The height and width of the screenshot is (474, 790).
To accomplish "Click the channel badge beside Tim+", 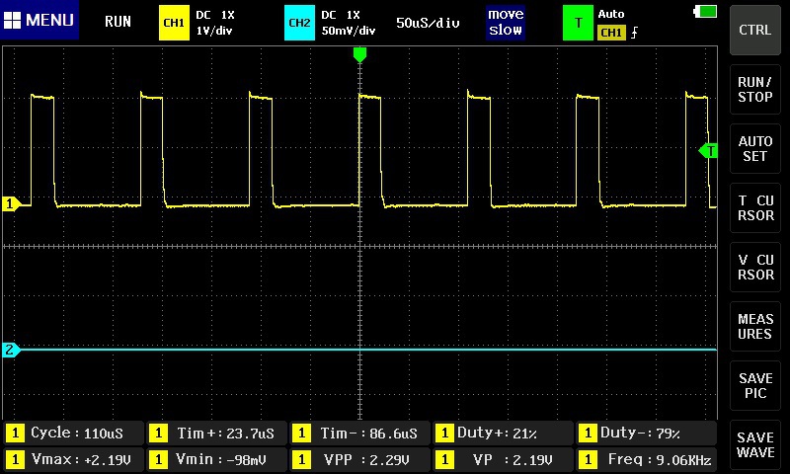I will pos(158,433).
